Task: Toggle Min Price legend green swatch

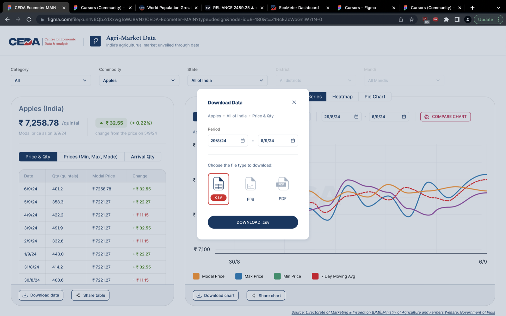Action: tap(277, 276)
